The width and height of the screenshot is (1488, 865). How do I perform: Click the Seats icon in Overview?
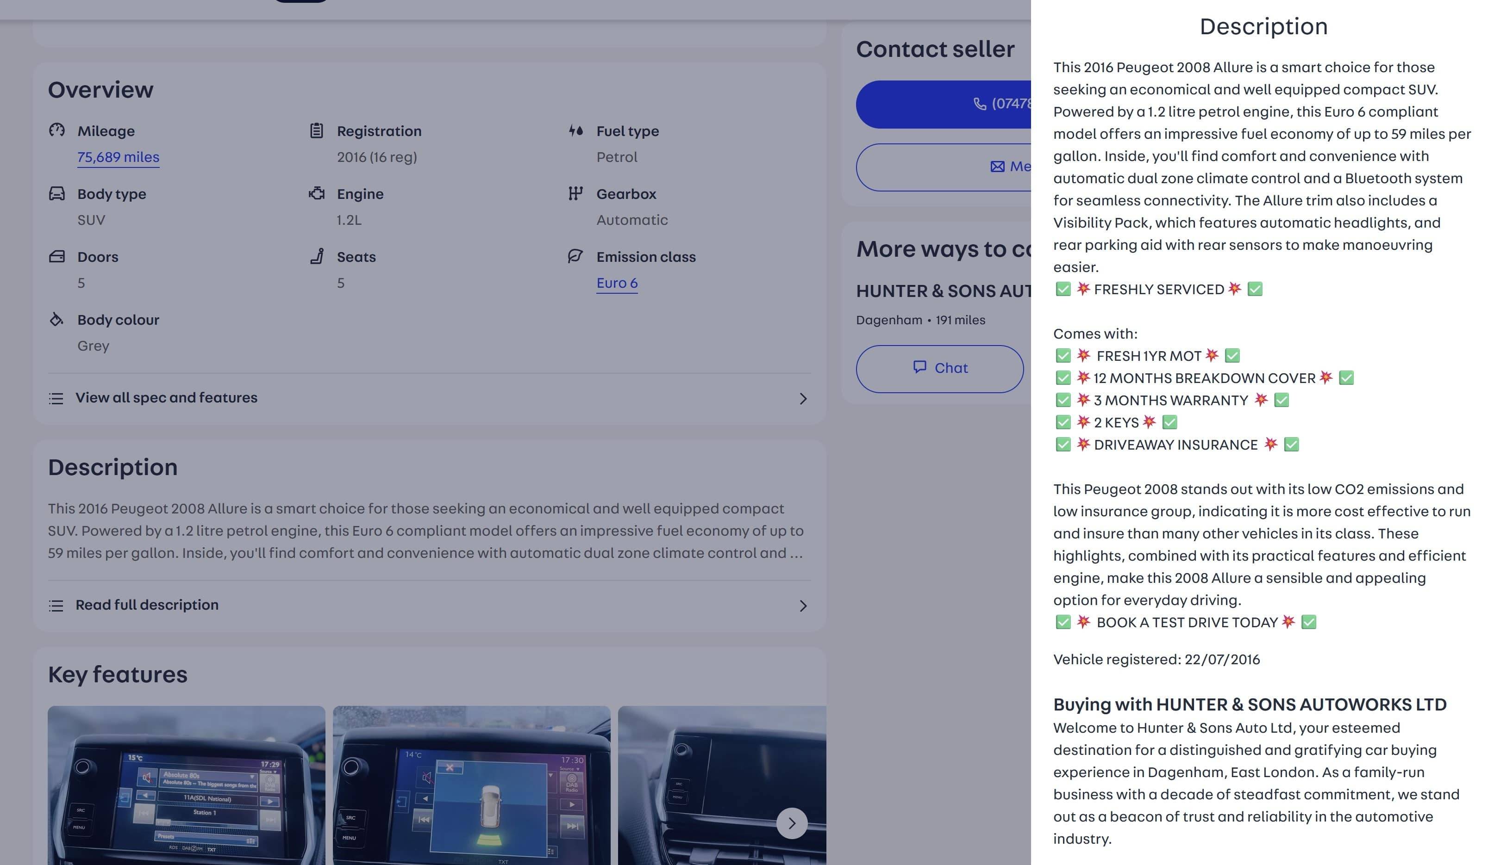[x=317, y=256]
